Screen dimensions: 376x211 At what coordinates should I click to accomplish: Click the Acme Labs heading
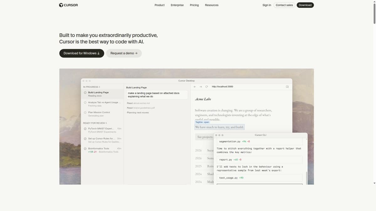pyautogui.click(x=203, y=99)
